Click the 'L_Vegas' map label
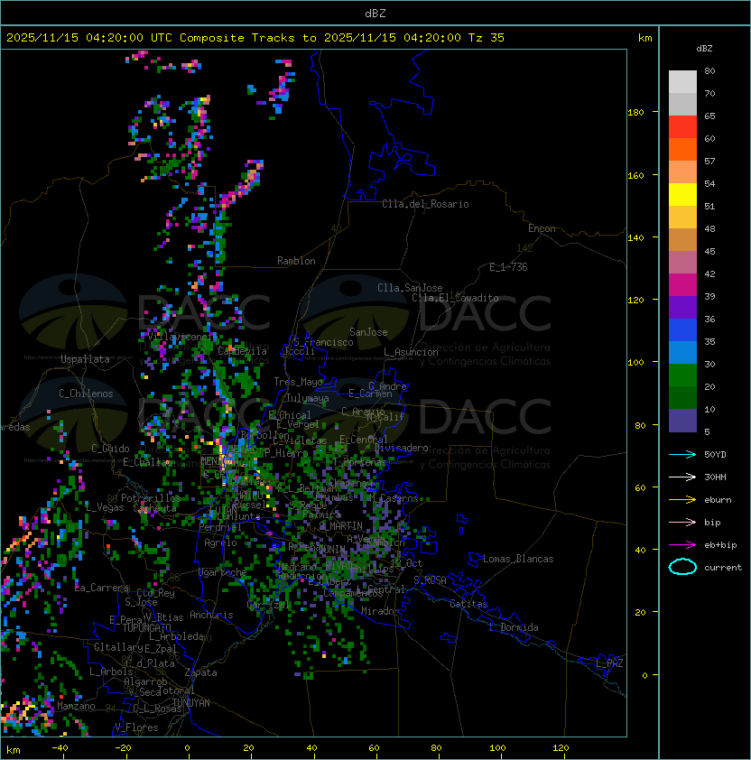 pyautogui.click(x=105, y=507)
